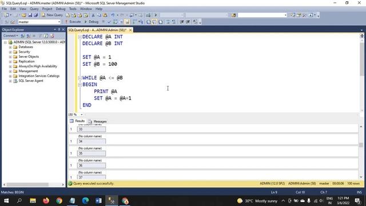Click the result cell containing 34
The width and height of the screenshot is (366, 206).
point(91,141)
